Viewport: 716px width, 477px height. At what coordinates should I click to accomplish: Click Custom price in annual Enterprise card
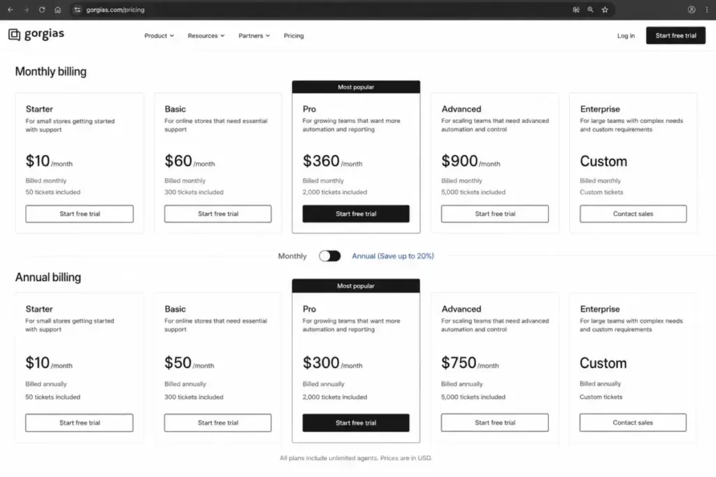[603, 363]
